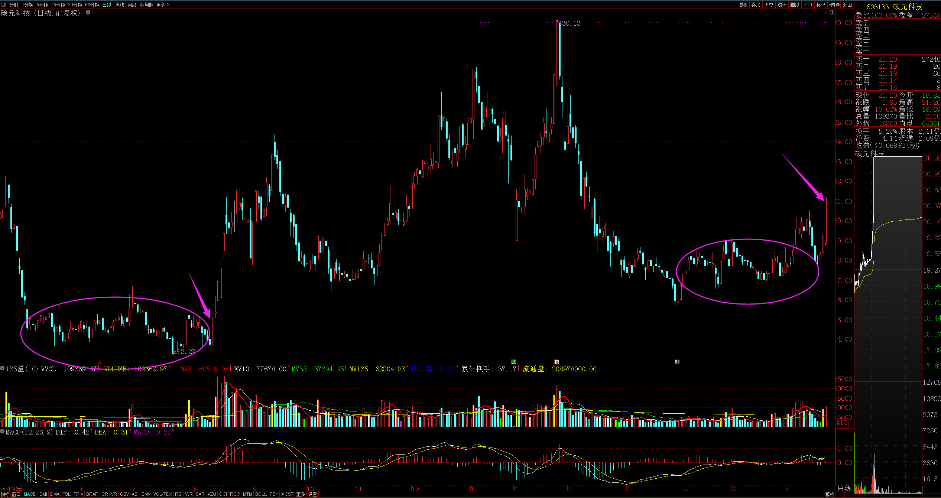Select the VOL-TDX indicator tab
The image size is (941, 498).
[163, 494]
